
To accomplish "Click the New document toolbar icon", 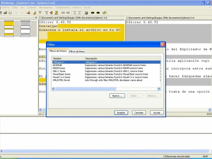I will click(1, 13).
